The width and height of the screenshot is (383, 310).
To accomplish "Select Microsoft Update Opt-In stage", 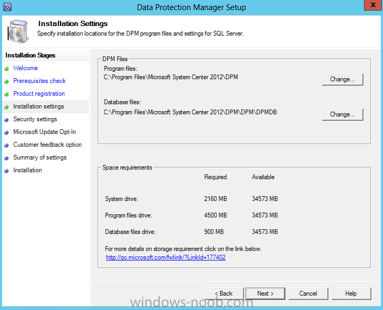I will [x=45, y=132].
